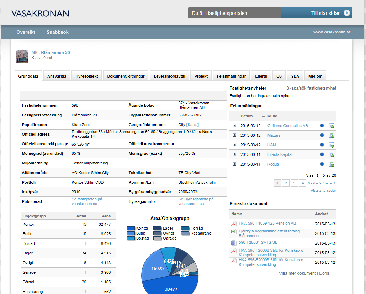Viewport: 366px width, 294px height.
Task: Open the Projekt tab
Action: (x=201, y=76)
